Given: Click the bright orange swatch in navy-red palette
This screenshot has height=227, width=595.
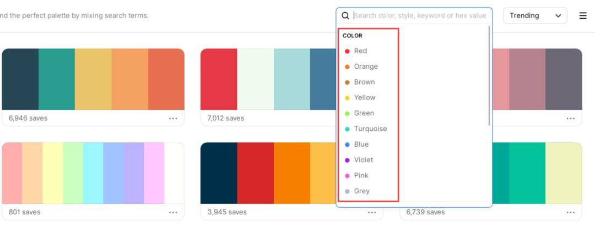Looking at the screenshot, I should click(x=292, y=173).
